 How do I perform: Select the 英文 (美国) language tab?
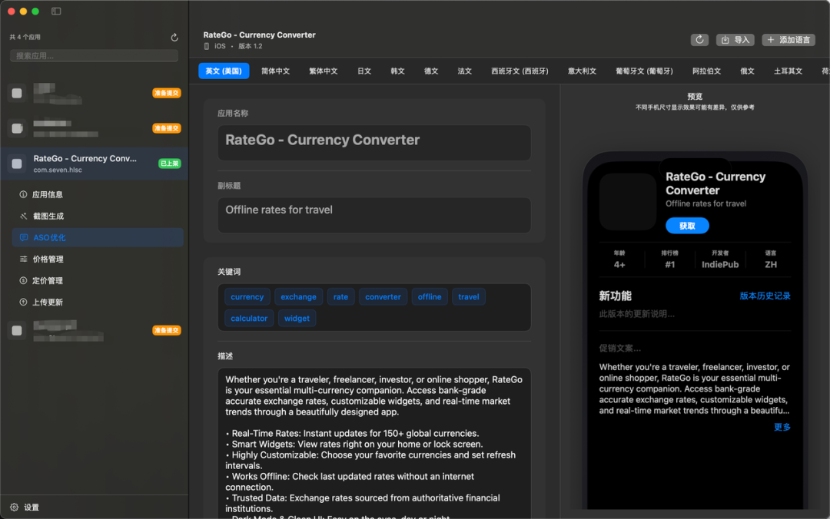click(224, 71)
